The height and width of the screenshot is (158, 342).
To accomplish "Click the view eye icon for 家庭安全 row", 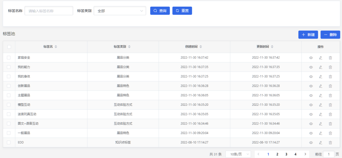I will (311, 58).
